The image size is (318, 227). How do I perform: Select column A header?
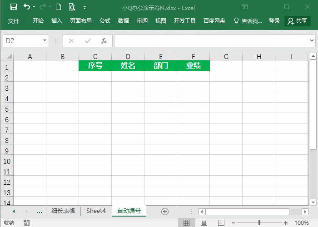30,56
